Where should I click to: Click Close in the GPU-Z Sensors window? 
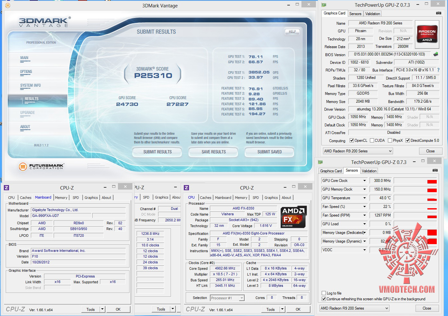click(x=427, y=308)
